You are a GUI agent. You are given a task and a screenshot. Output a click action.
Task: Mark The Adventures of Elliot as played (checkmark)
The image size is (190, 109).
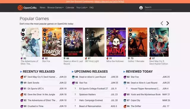[23, 34]
